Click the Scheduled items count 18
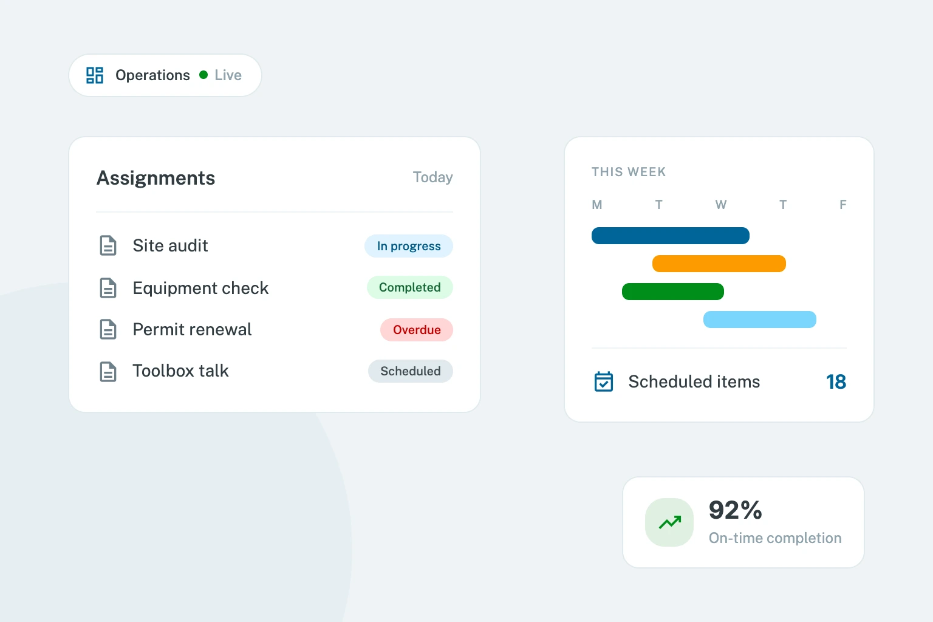Image resolution: width=933 pixels, height=622 pixels. click(x=836, y=381)
